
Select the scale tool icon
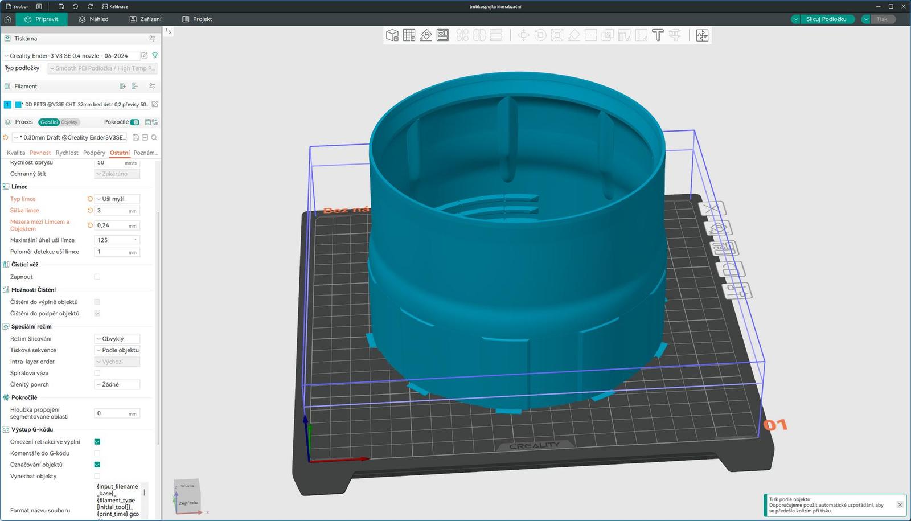tap(557, 35)
